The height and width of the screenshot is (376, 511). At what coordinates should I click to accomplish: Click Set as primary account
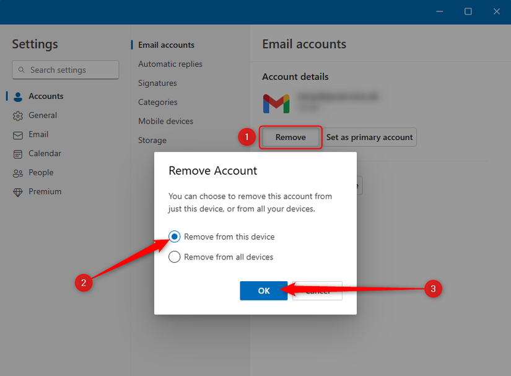[370, 137]
